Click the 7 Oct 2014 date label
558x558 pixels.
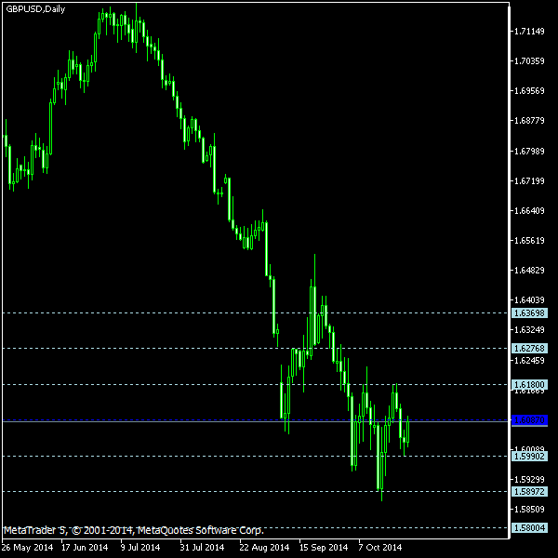[380, 548]
